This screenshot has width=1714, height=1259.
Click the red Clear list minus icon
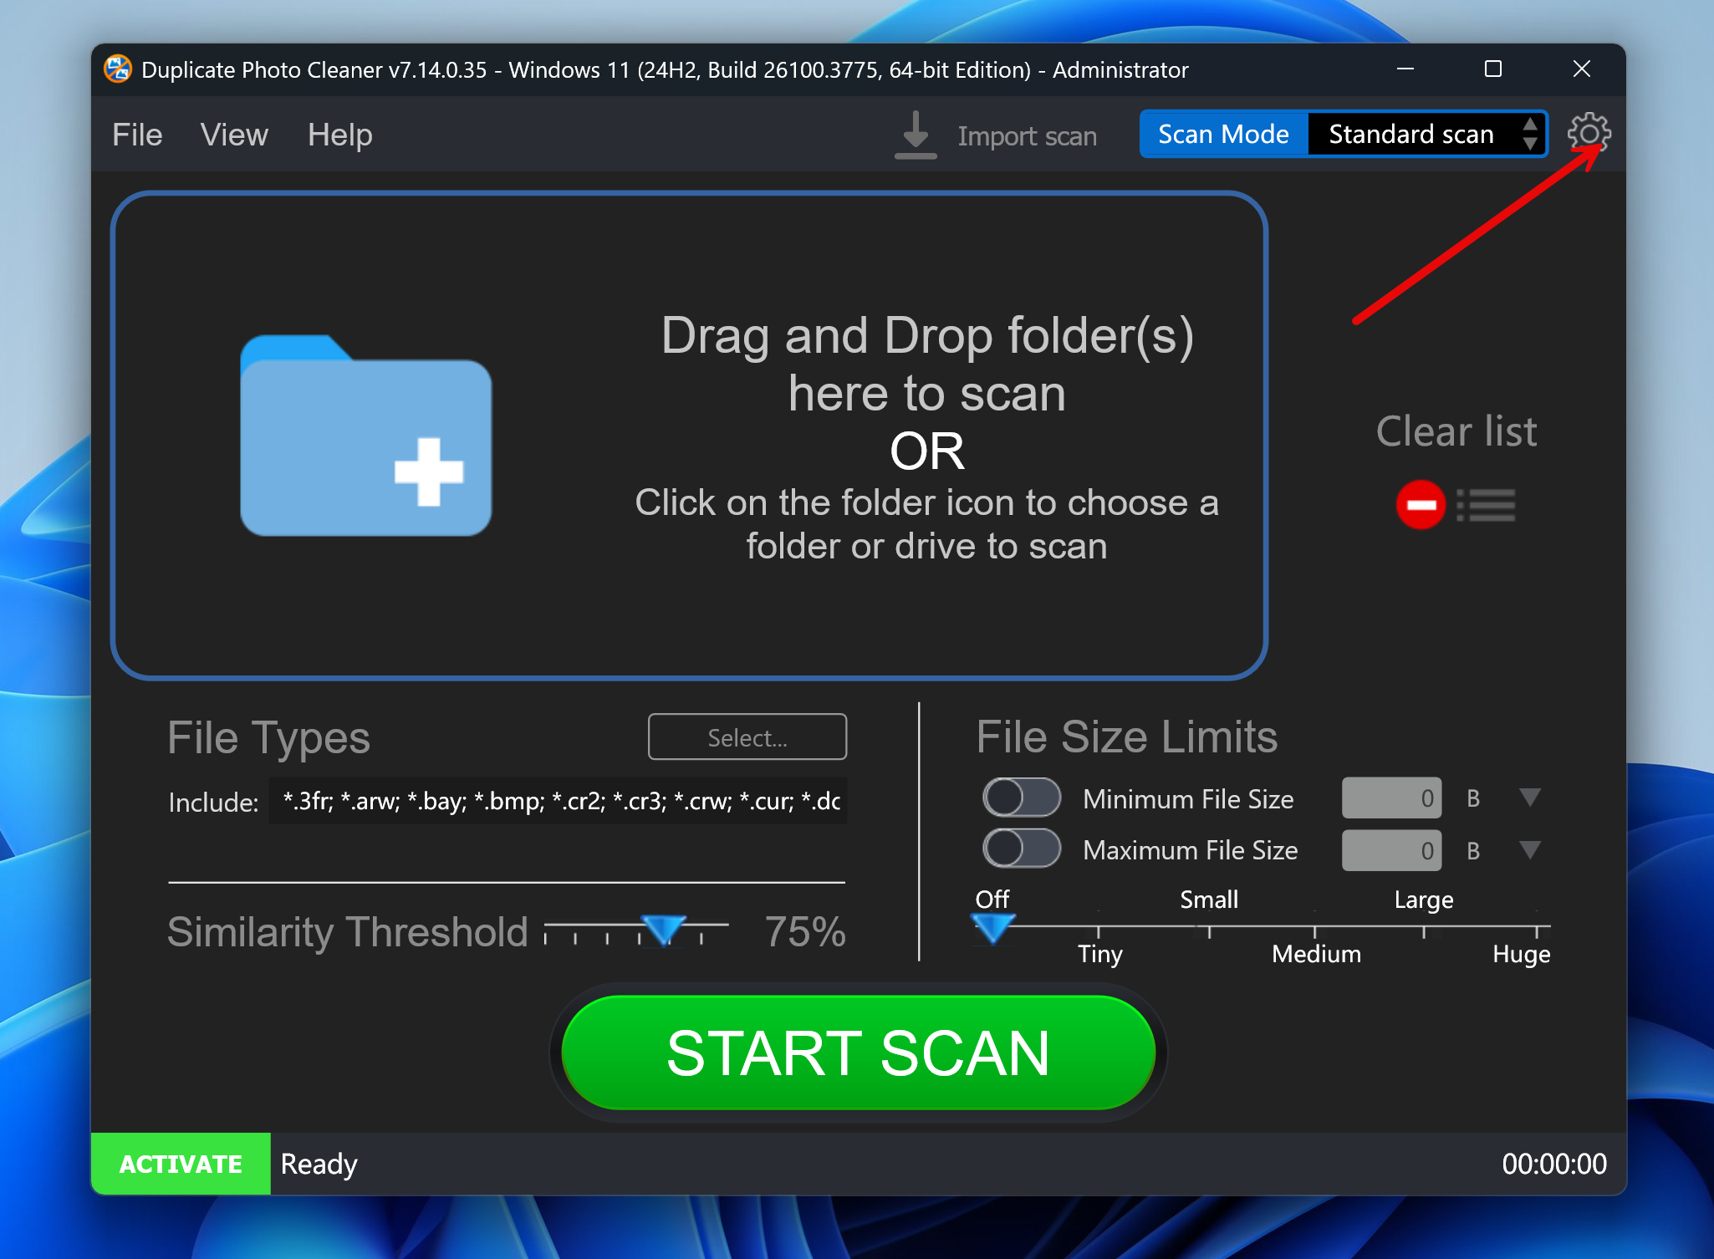1420,505
